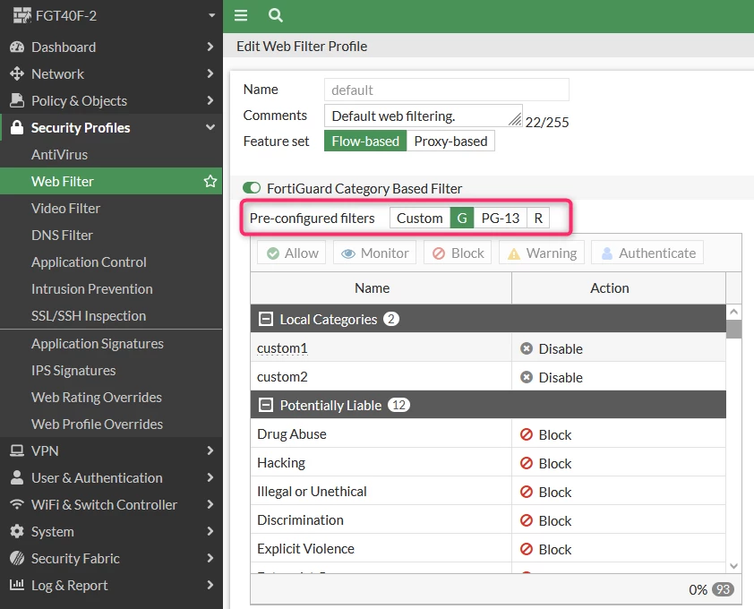Collapse the Security Profiles section chevron
The image size is (754, 609).
(x=210, y=127)
